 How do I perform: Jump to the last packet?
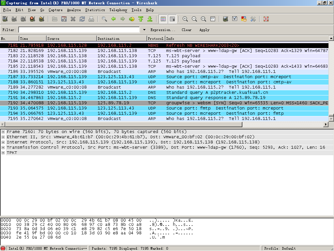[x=150, y=19]
